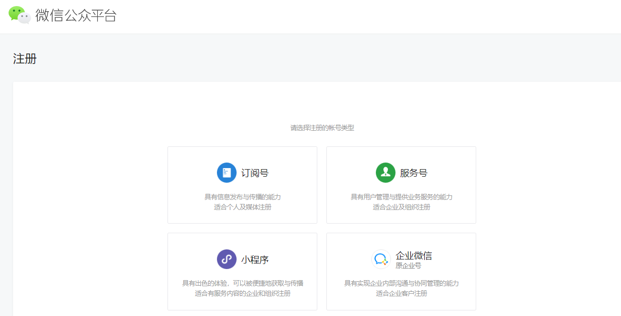This screenshot has width=621, height=316.
Task: Click text 具有用户管理与提供业务服务的能力
Action: pos(402,197)
